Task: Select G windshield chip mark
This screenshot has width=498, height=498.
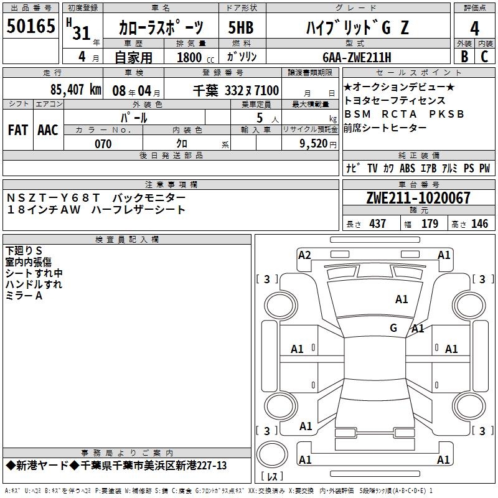Action: coord(393,328)
